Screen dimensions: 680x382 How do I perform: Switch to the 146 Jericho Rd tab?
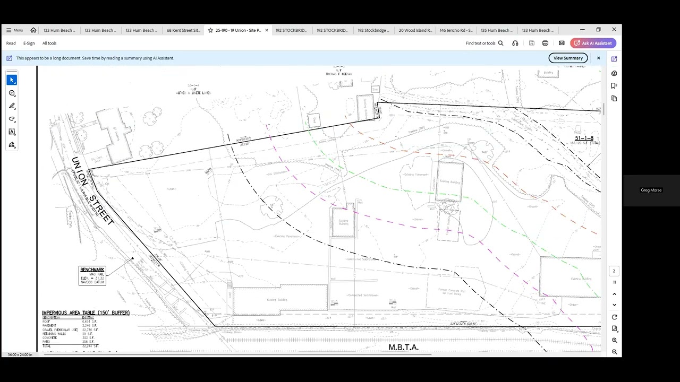pos(456,30)
